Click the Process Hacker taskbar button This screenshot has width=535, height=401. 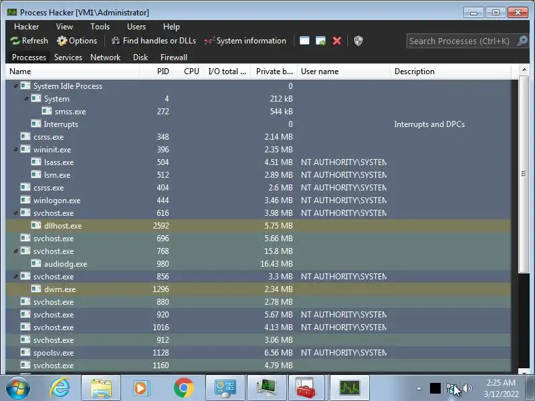(350, 388)
